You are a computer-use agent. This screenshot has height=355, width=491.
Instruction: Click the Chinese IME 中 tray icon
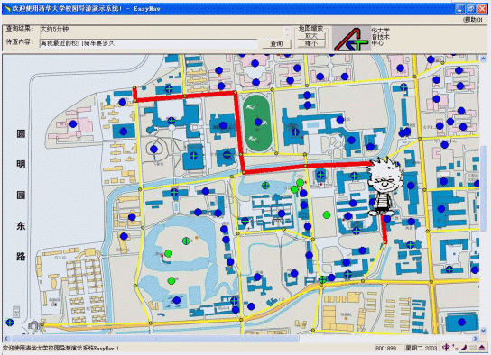coord(446,347)
